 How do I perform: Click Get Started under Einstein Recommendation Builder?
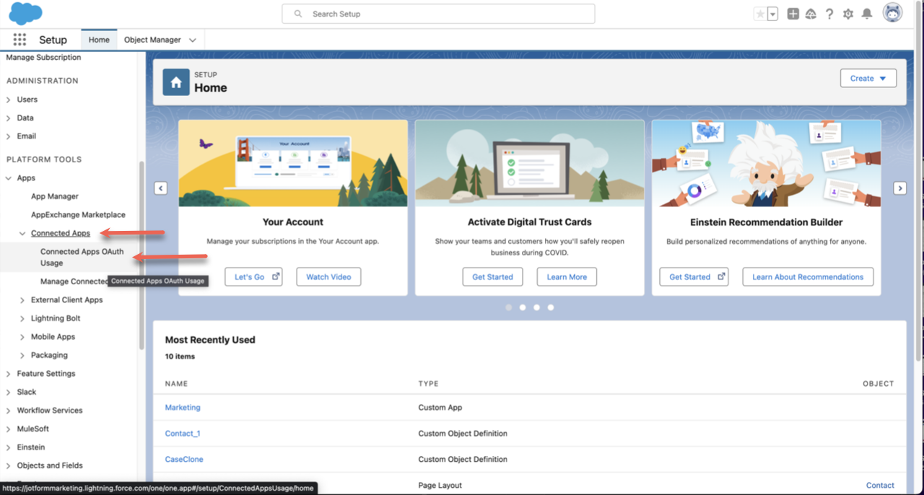click(694, 277)
